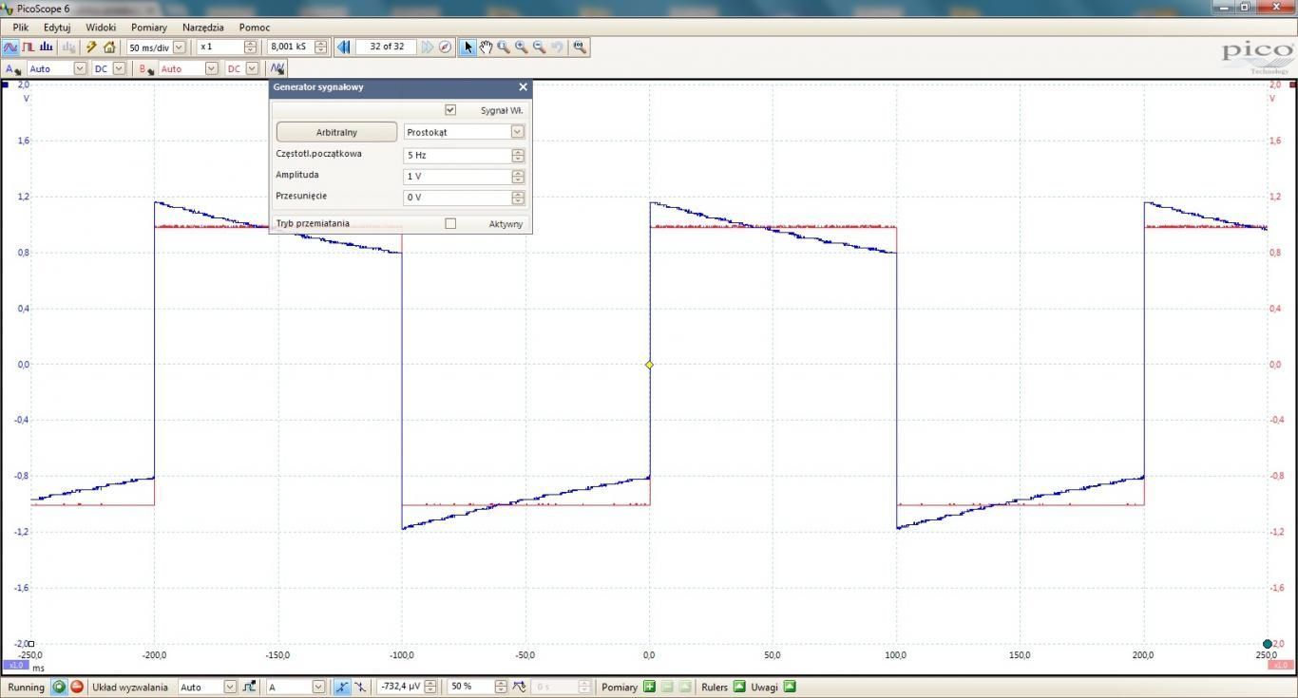
Task: Open Channel B options button
Action: coord(146,68)
